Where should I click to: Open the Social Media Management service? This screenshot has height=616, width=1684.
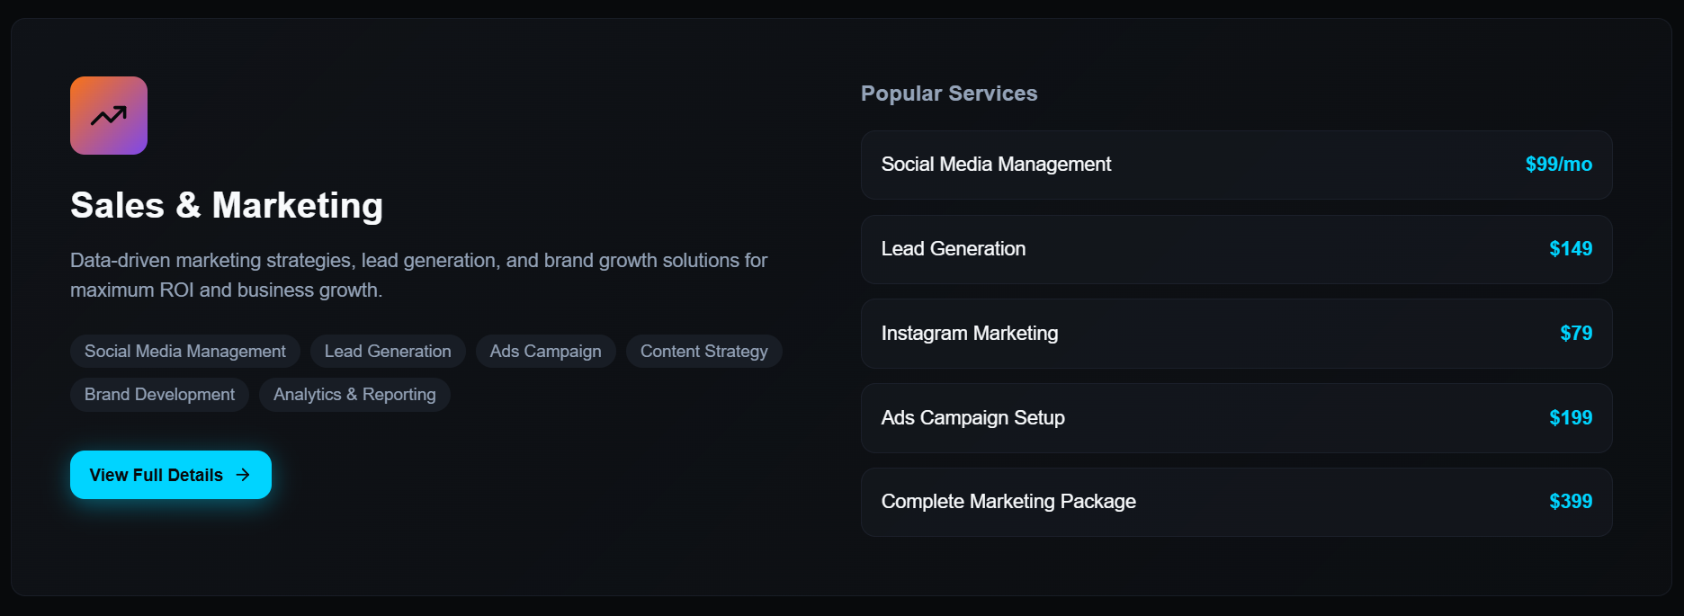(1236, 165)
